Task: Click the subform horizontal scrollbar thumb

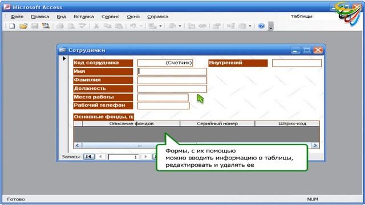Action: (139, 146)
